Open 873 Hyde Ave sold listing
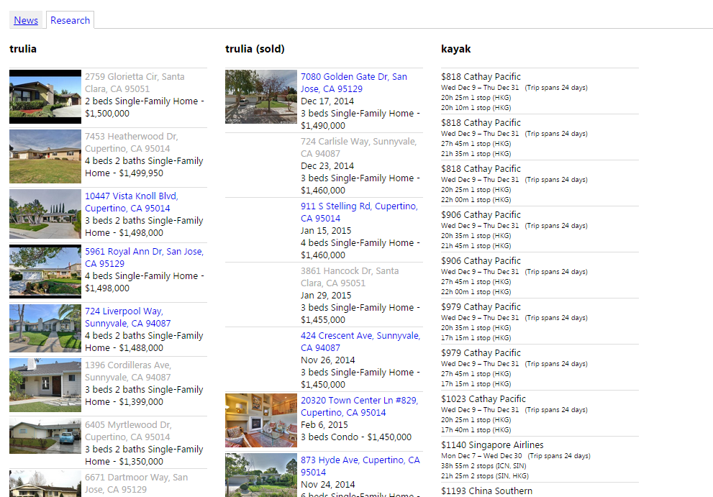This screenshot has width=713, height=497. coord(360,465)
